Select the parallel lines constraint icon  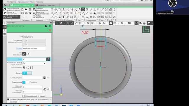(x=91, y=9)
